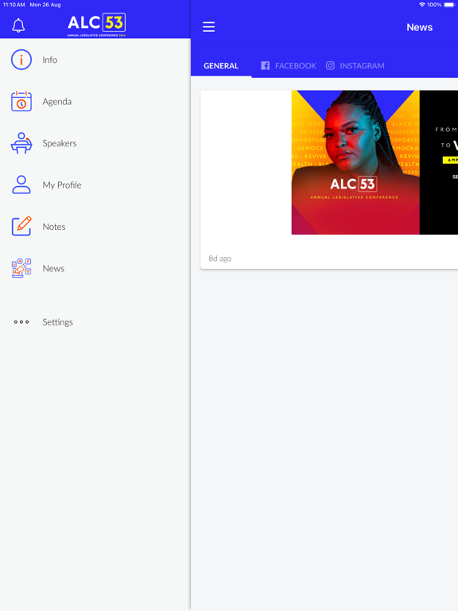Click the Speakers podium icon
458x611 pixels.
tap(21, 143)
